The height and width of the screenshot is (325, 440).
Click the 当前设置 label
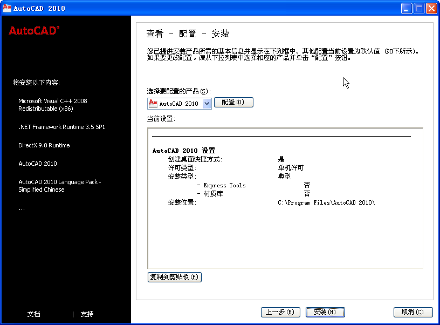(x=161, y=119)
